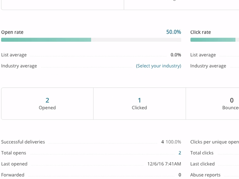Open the 1 Clicked recipients count
Screen dimensions: 239x179
139,101
